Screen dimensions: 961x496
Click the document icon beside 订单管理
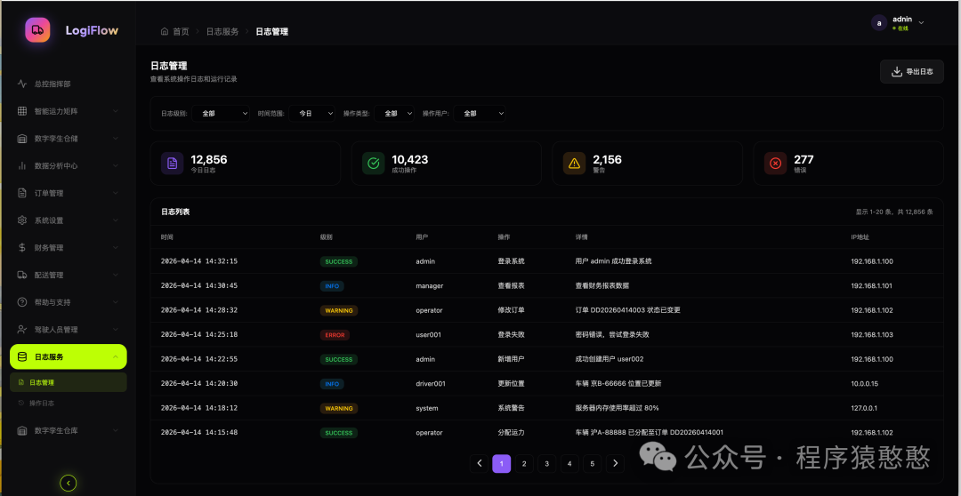point(22,193)
